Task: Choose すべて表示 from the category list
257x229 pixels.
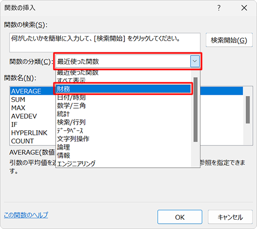Action: [123, 80]
